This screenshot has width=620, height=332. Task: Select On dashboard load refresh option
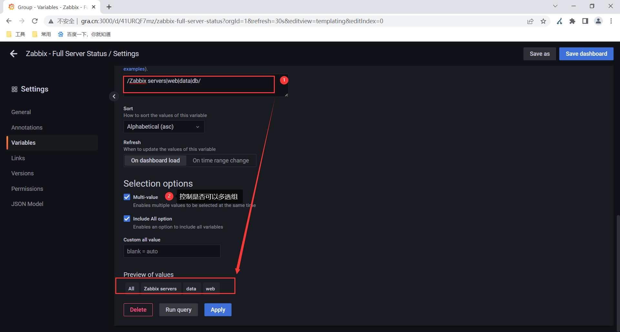tap(155, 161)
